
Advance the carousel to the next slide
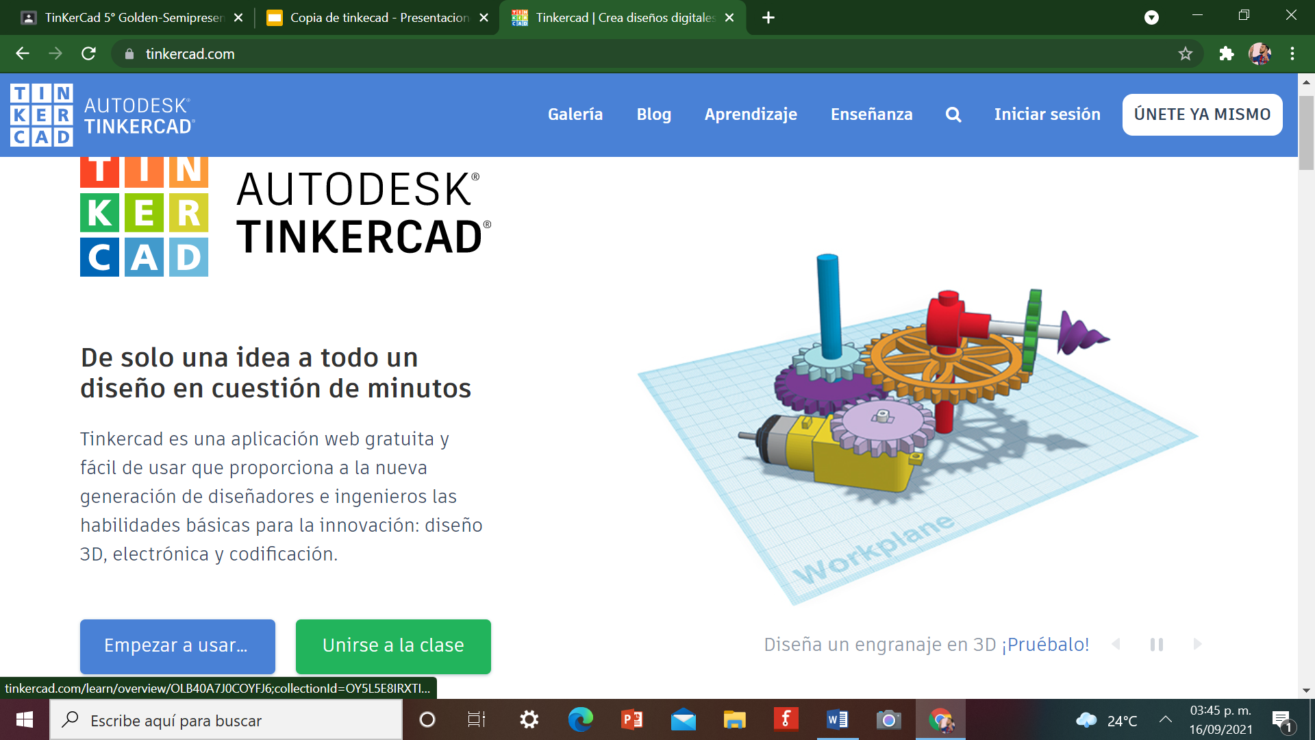1198,645
